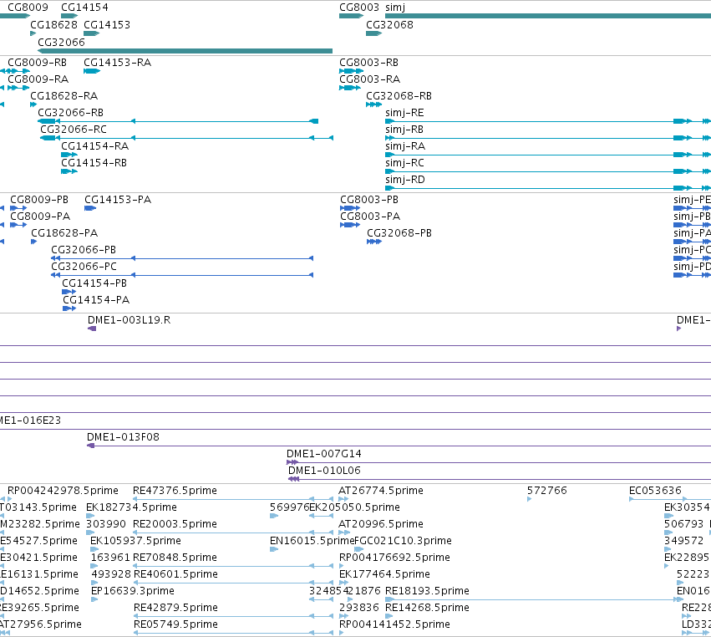Select the RE70848.5prime EST label
The image size is (711, 637).
(x=175, y=558)
